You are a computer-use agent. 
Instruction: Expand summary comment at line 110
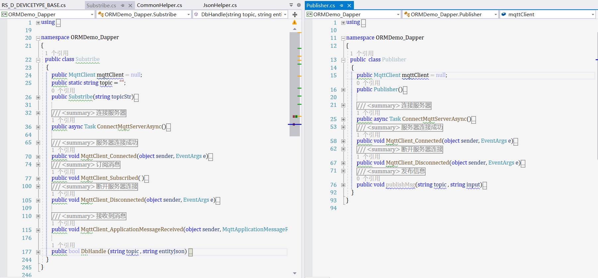pos(38,216)
